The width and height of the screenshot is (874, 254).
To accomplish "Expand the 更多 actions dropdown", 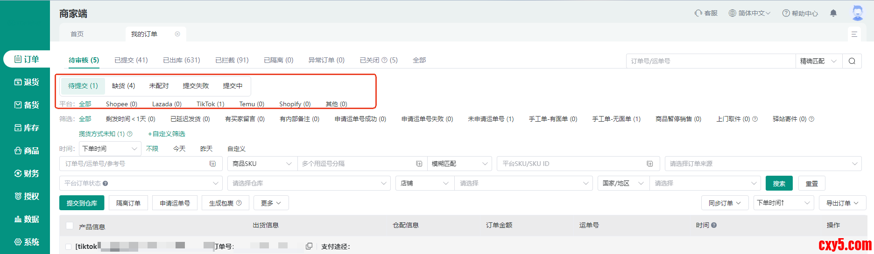I will click(x=271, y=203).
